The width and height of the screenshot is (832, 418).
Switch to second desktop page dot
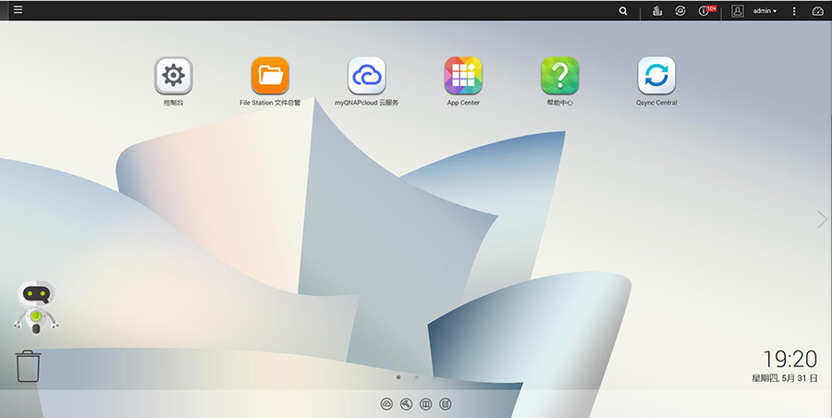pos(417,377)
